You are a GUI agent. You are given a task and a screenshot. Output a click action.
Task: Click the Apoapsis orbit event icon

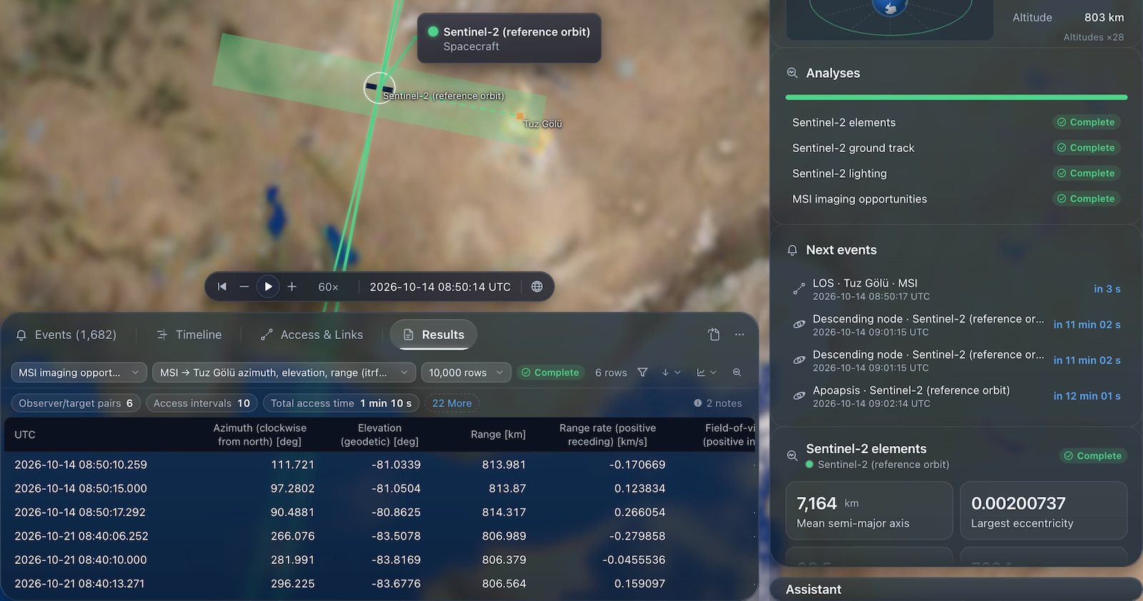[799, 396]
